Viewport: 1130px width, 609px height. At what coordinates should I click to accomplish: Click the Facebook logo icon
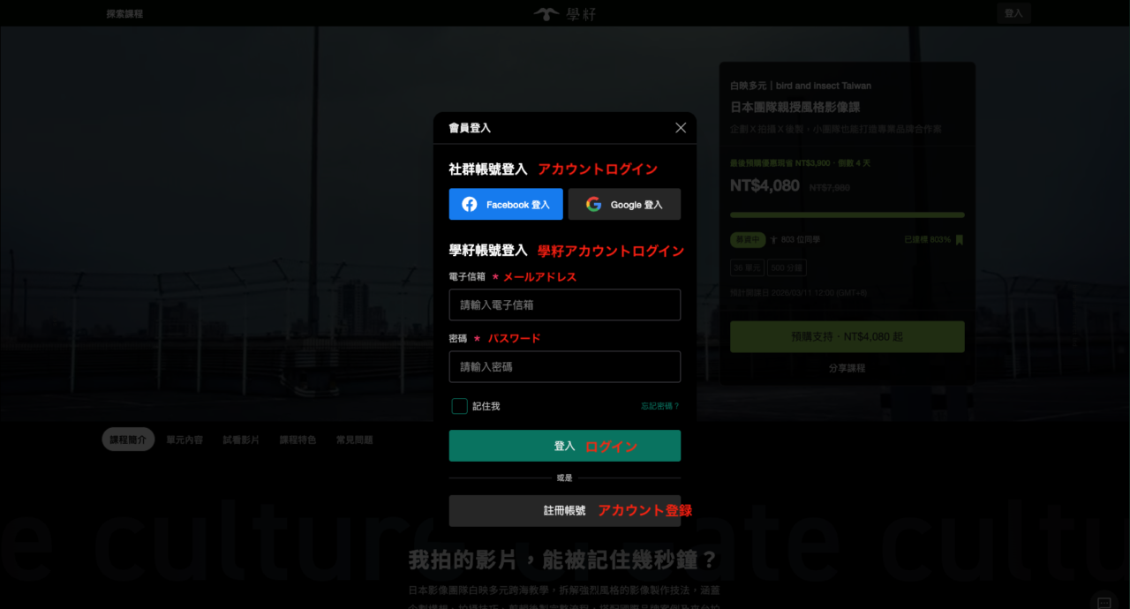tap(470, 204)
